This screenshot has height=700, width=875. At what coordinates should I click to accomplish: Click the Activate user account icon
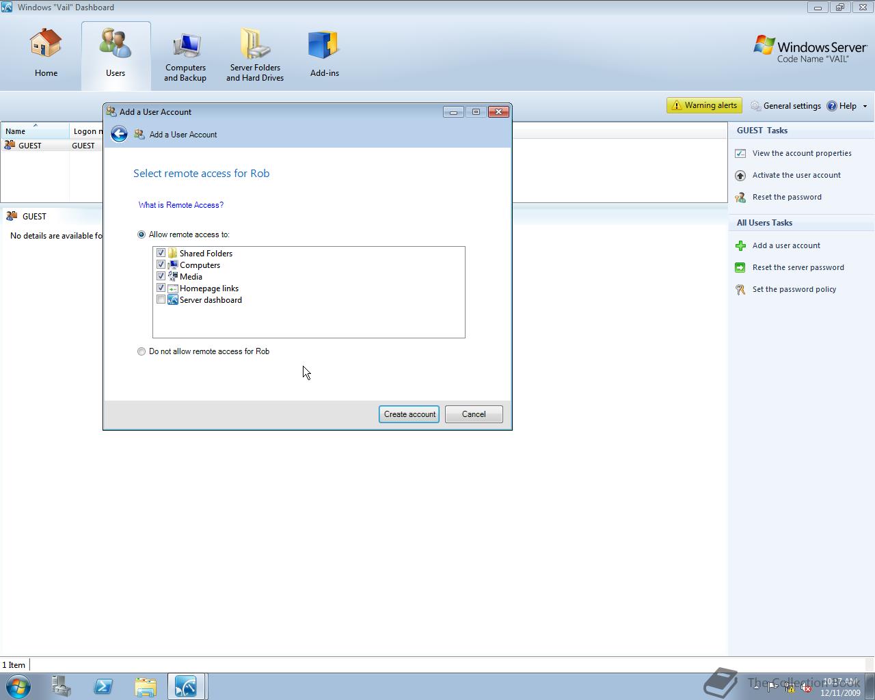point(740,175)
